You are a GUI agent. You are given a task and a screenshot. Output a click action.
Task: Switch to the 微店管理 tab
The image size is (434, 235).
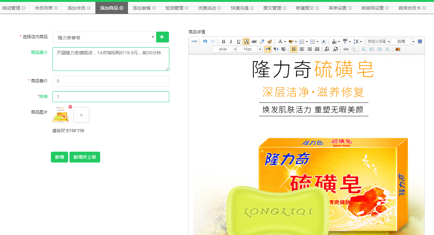pos(11,8)
